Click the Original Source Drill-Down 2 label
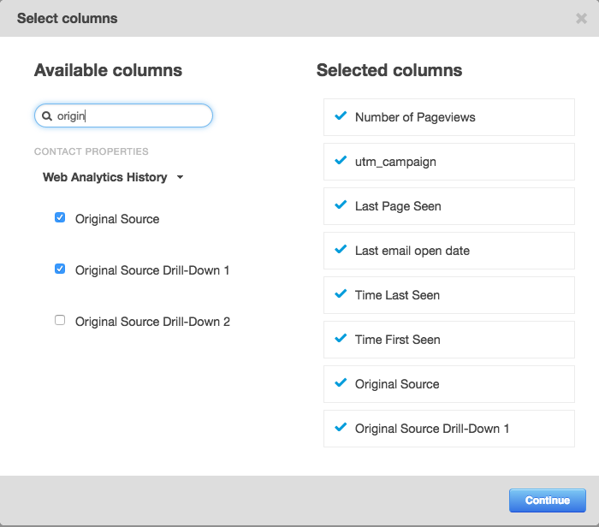This screenshot has height=527, width=599. pos(152,322)
